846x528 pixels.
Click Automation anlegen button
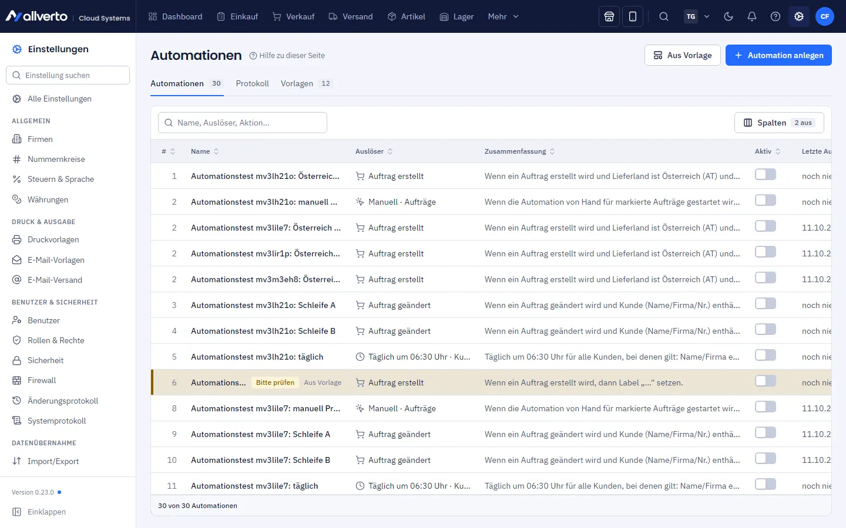click(778, 55)
